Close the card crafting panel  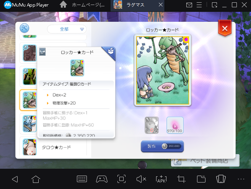[225, 28]
